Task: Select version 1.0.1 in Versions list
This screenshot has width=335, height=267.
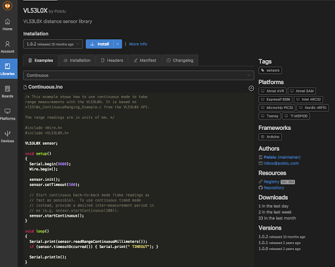Action: point(279,243)
